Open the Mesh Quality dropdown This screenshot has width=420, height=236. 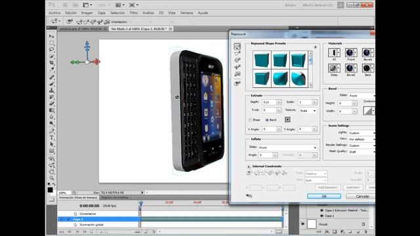(x=362, y=151)
